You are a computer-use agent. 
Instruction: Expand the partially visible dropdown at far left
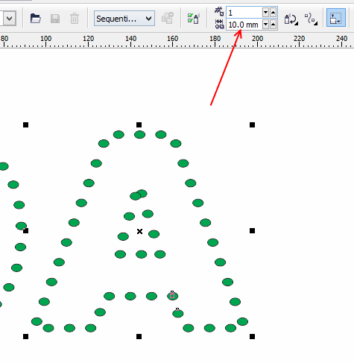[x=8, y=18]
